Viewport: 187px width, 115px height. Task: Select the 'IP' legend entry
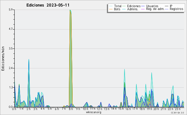click(x=169, y=6)
